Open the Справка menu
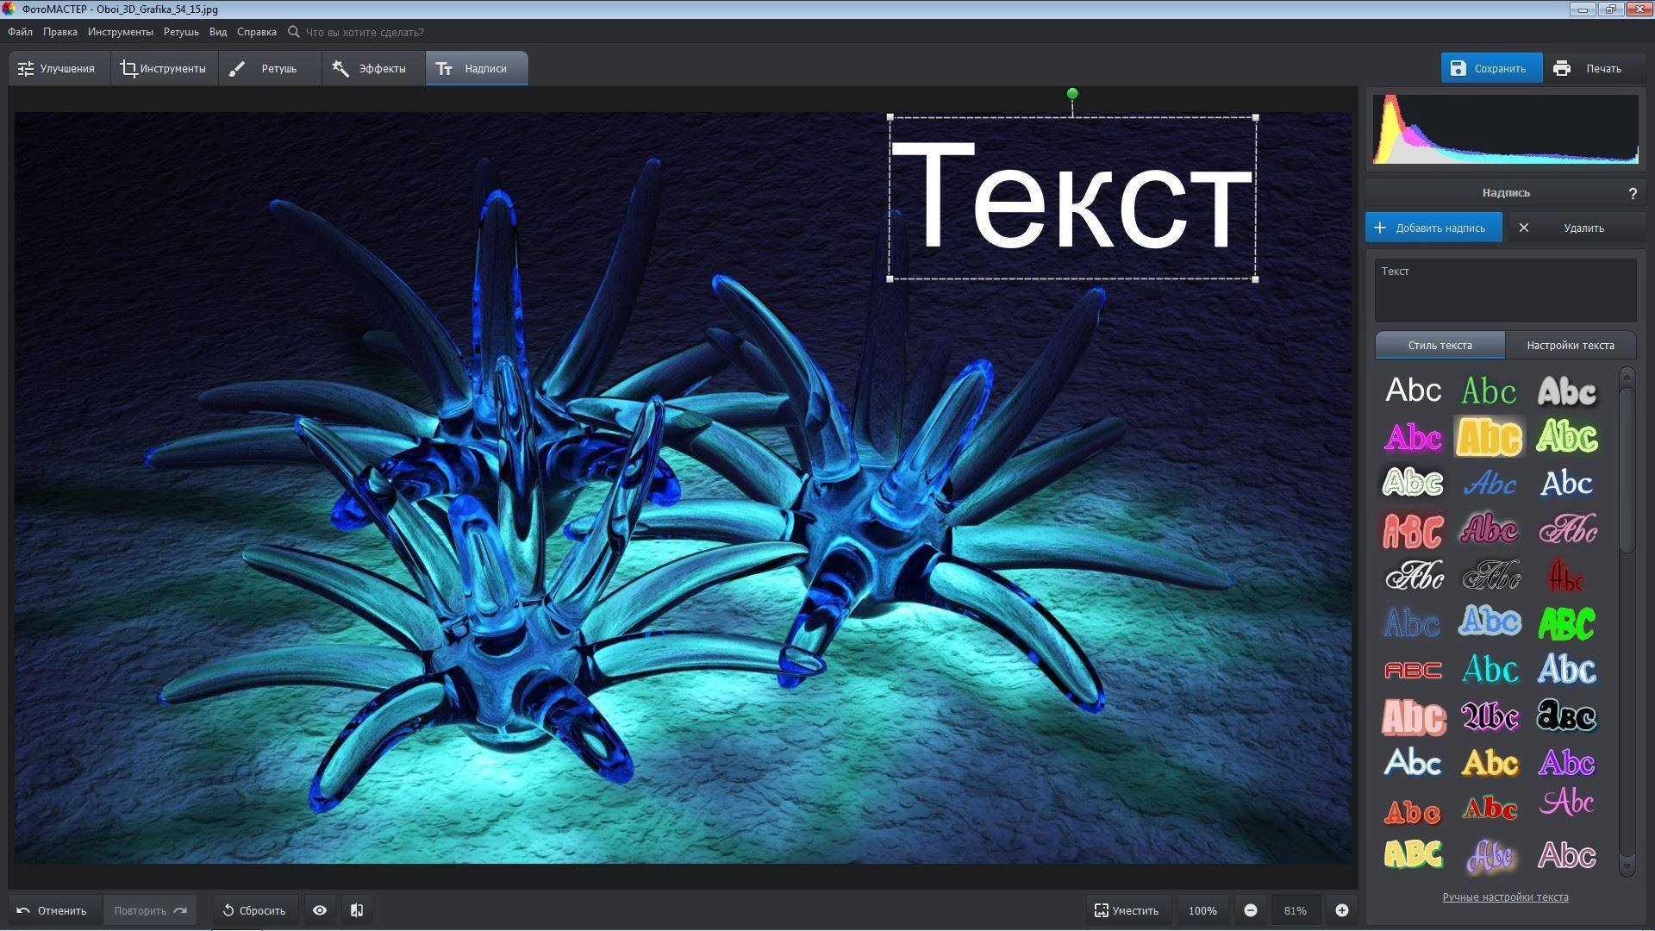The height and width of the screenshot is (931, 1655). (257, 32)
